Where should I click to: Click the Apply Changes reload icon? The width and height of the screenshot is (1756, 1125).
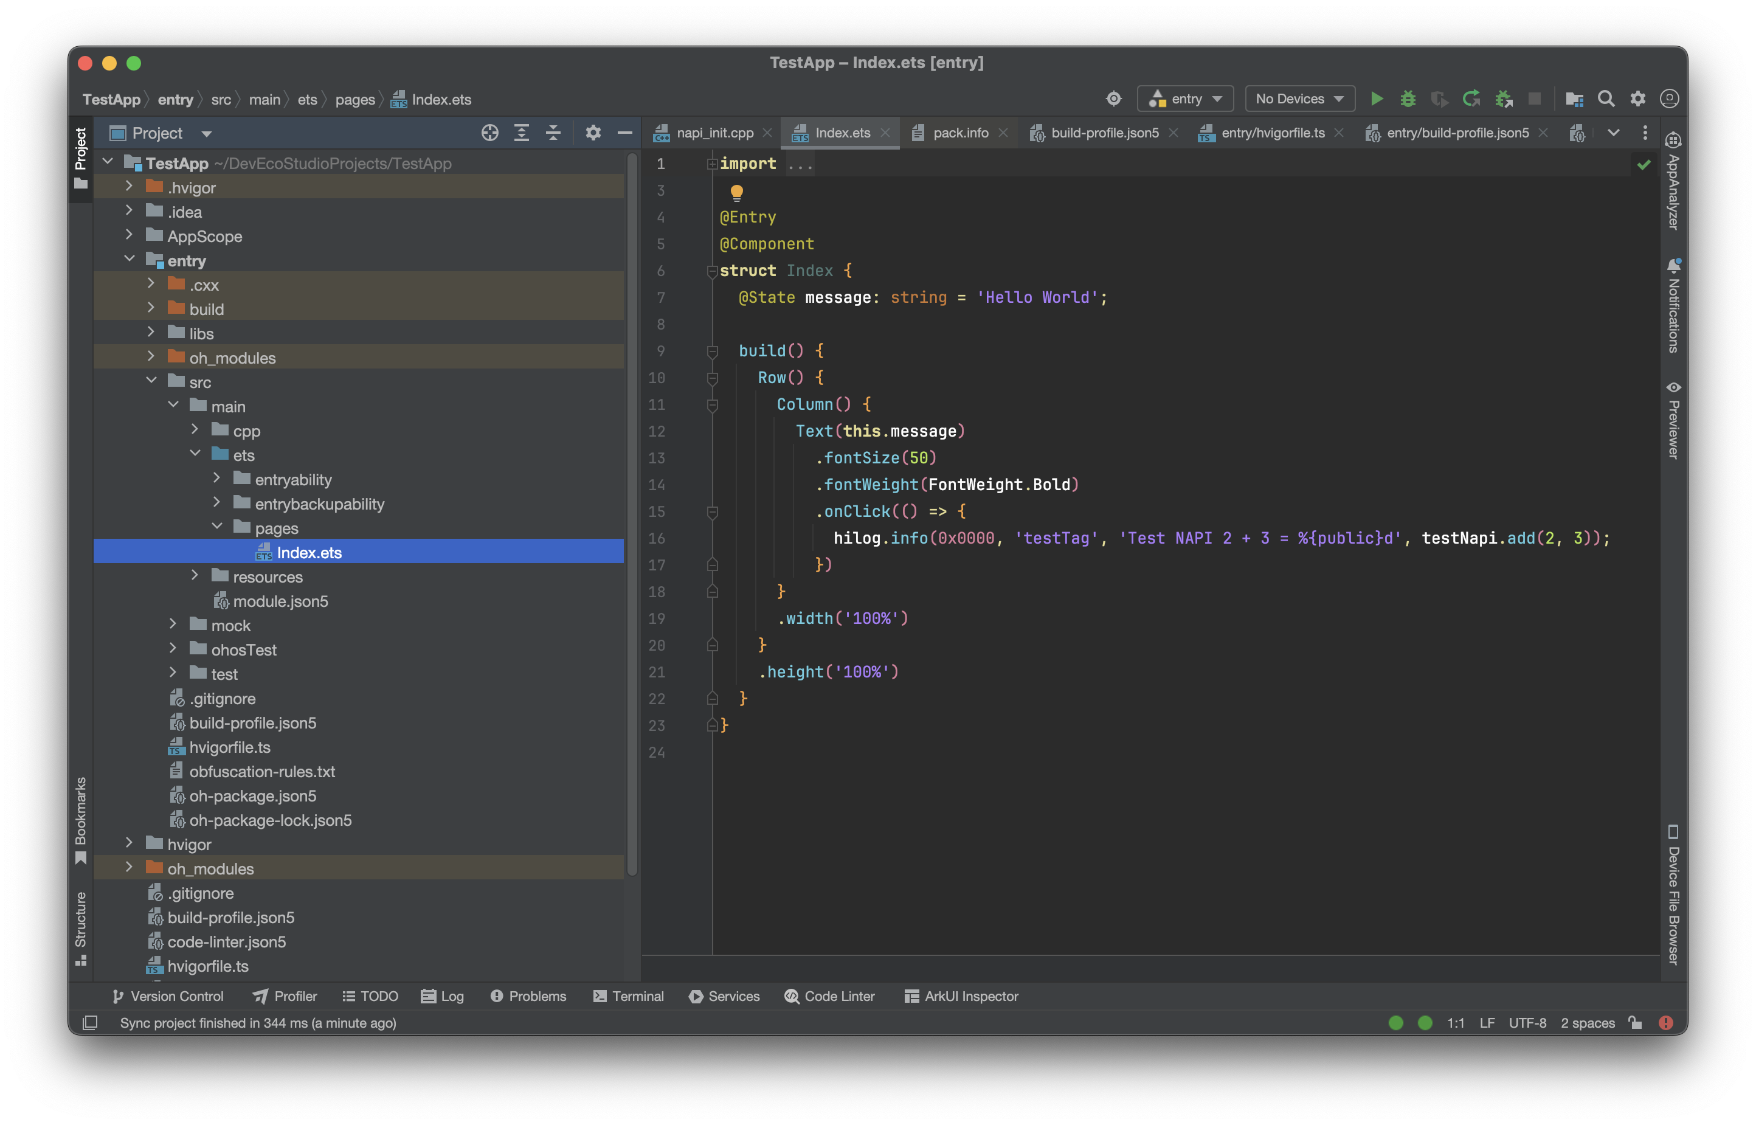tap(1470, 99)
